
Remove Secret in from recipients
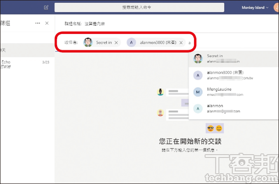116,42
